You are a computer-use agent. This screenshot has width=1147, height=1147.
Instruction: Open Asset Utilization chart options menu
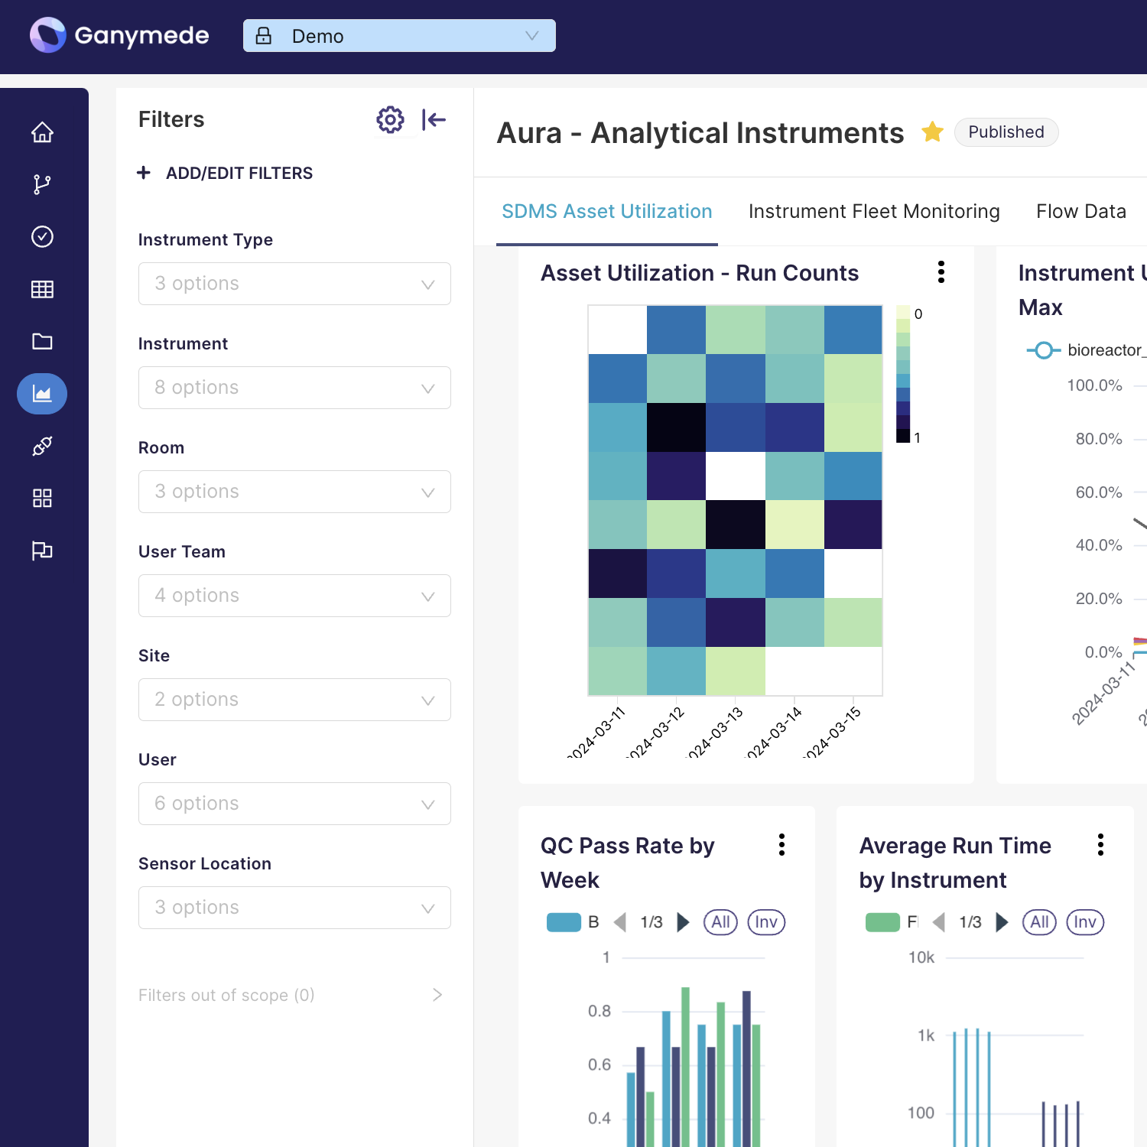click(x=941, y=272)
